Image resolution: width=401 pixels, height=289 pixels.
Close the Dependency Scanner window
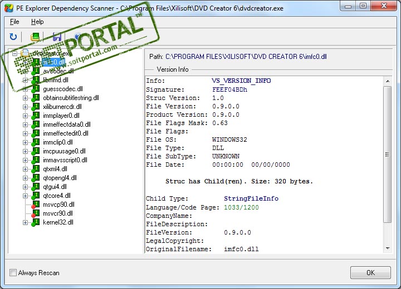pyautogui.click(x=384, y=6)
